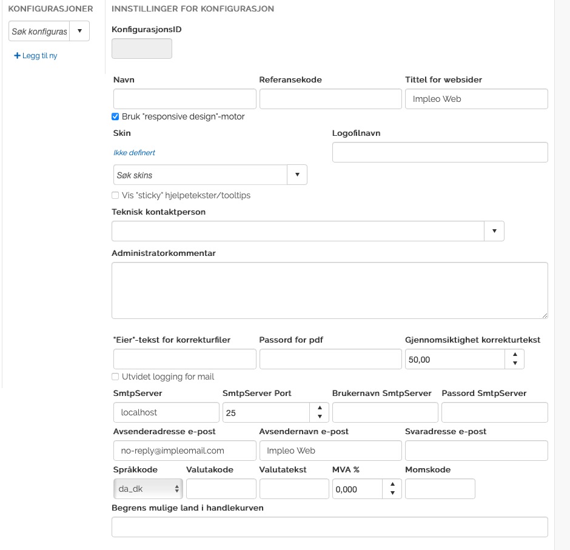
Task: Increase Gjennomsiktighet korrekturtekst value with up arrow
Action: pos(514,355)
